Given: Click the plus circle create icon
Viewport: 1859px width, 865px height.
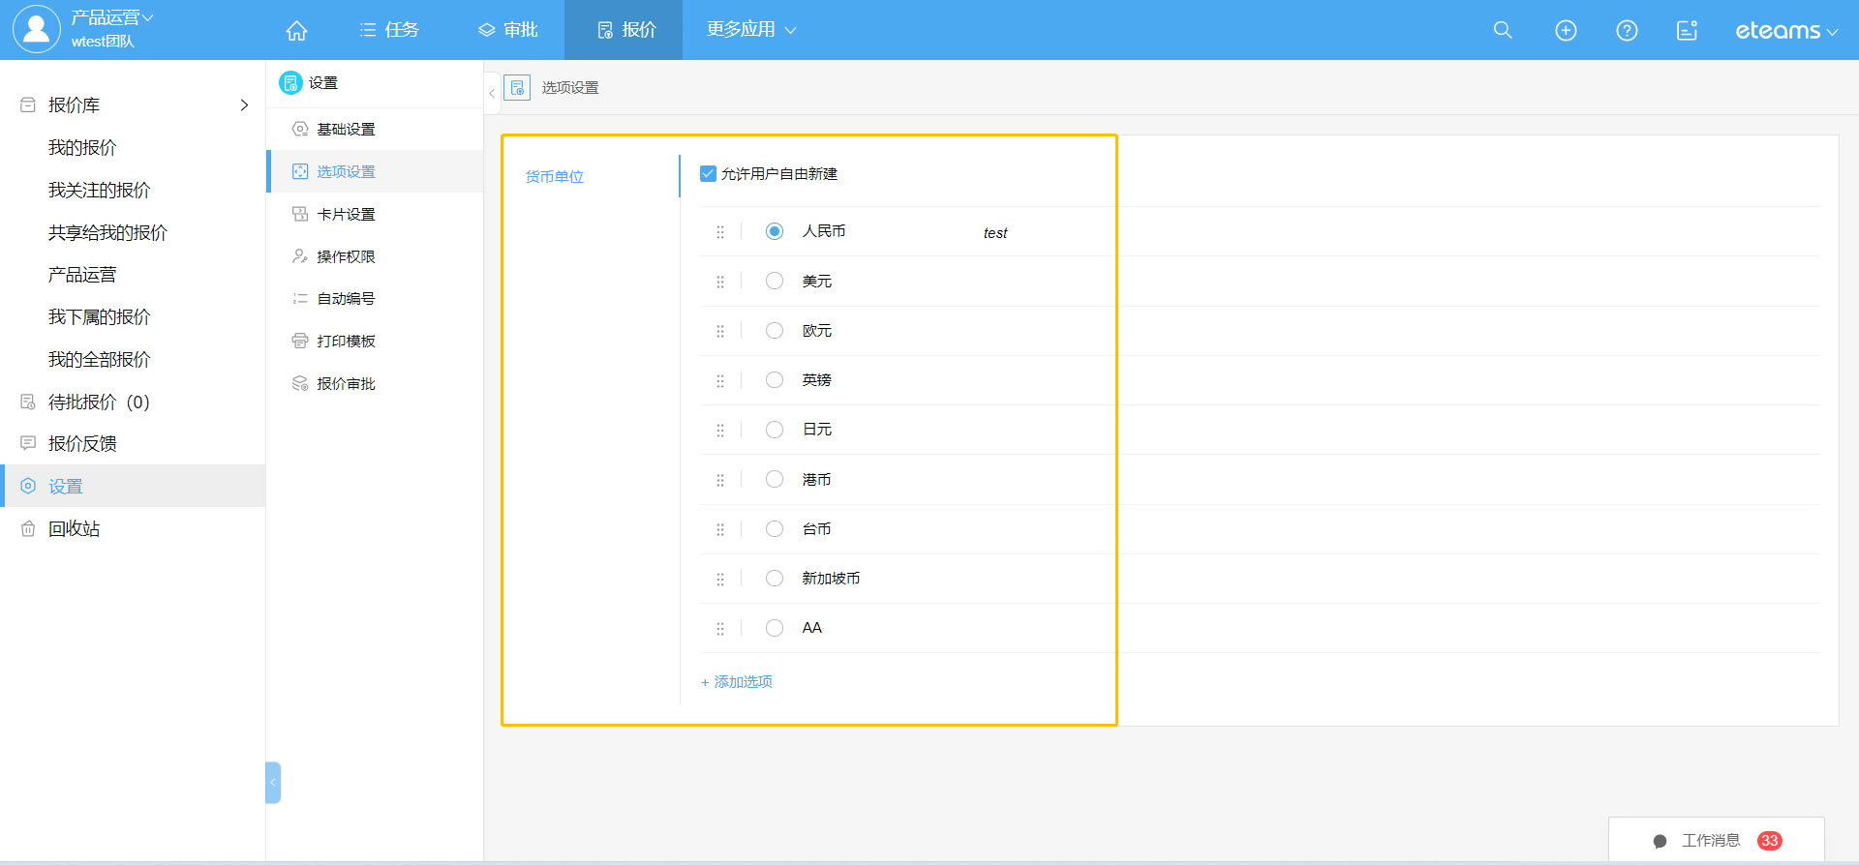Looking at the screenshot, I should click(1566, 31).
